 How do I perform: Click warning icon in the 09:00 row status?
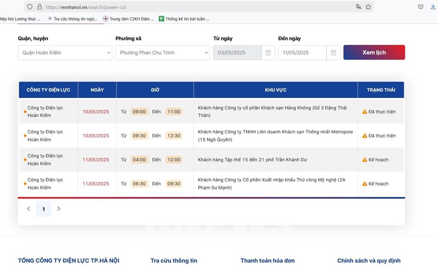coord(364,112)
